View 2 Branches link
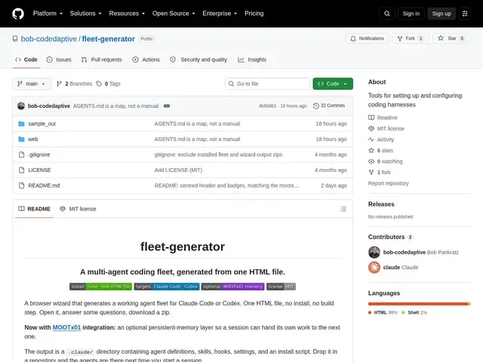 (x=74, y=84)
